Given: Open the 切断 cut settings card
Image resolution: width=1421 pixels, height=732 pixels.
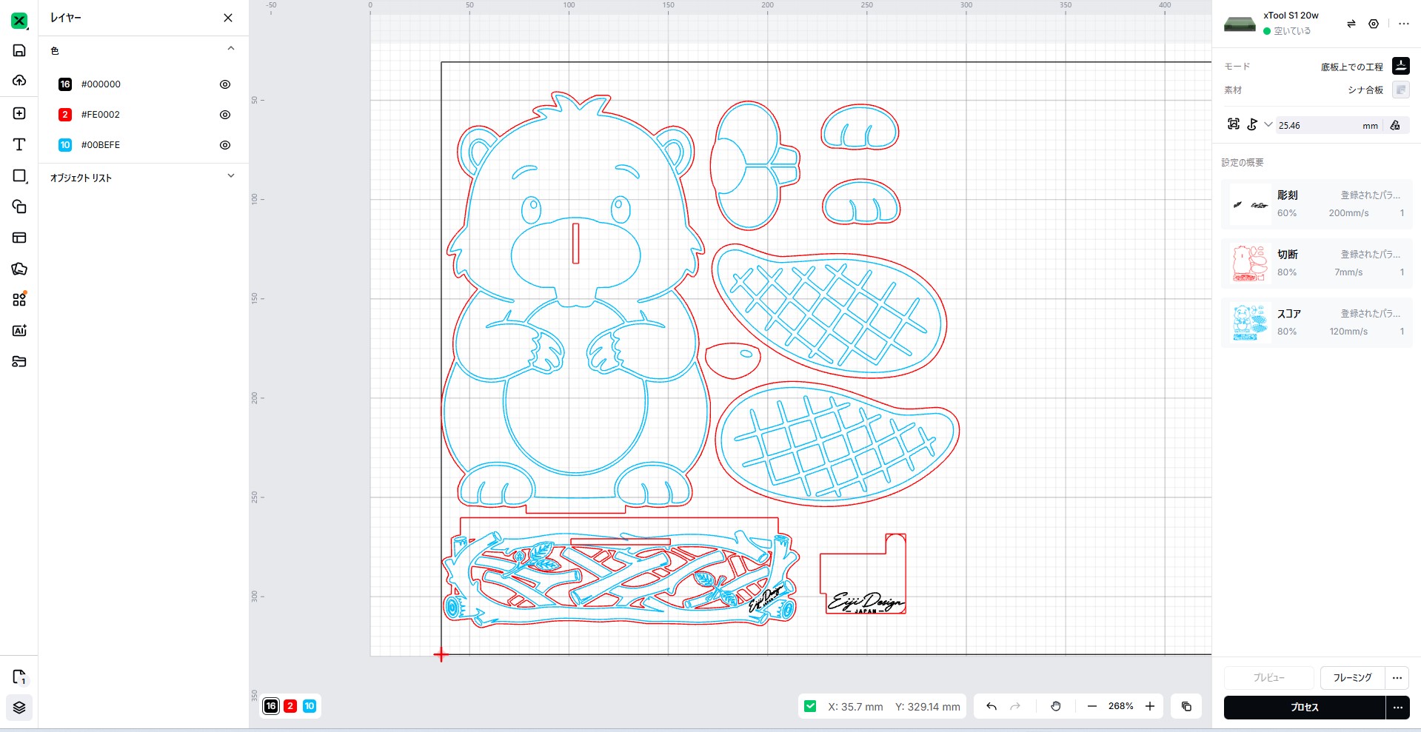Looking at the screenshot, I should click(1317, 263).
